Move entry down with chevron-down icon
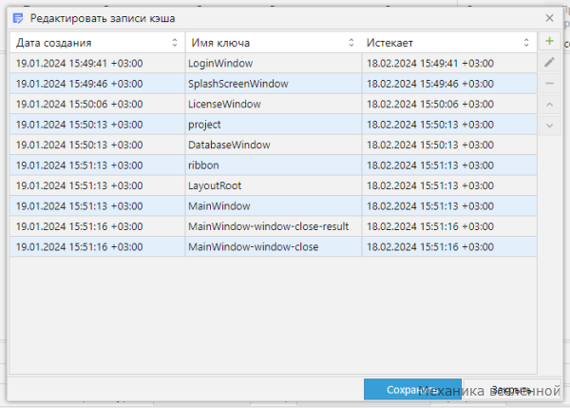The height and width of the screenshot is (408, 570). [549, 126]
